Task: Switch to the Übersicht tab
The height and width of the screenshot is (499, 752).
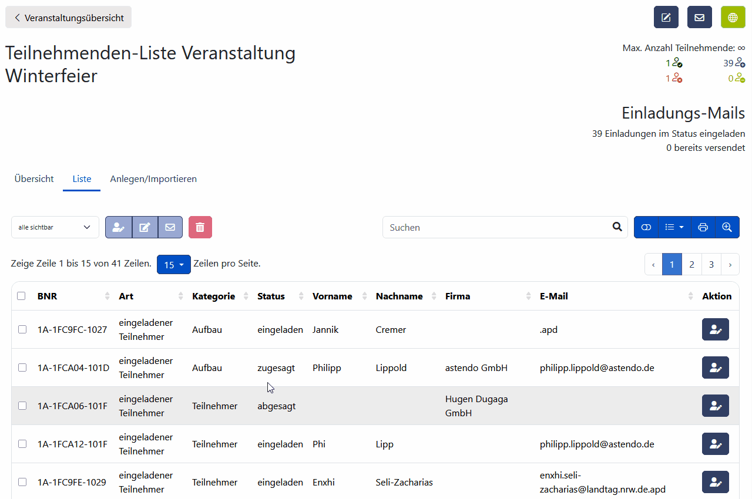Action: [x=33, y=179]
